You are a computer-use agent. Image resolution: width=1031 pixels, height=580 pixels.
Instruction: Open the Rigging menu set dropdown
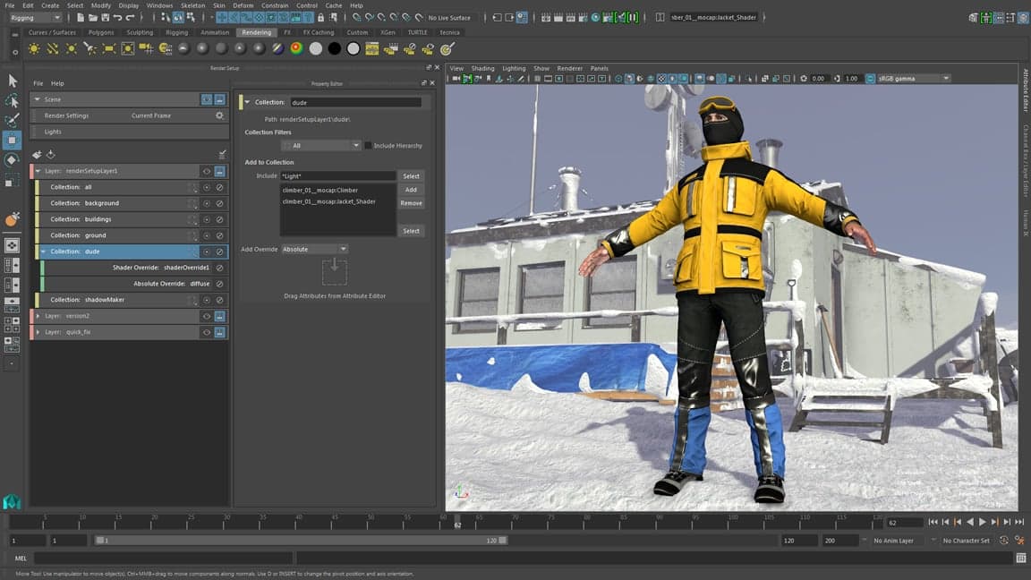click(x=34, y=18)
